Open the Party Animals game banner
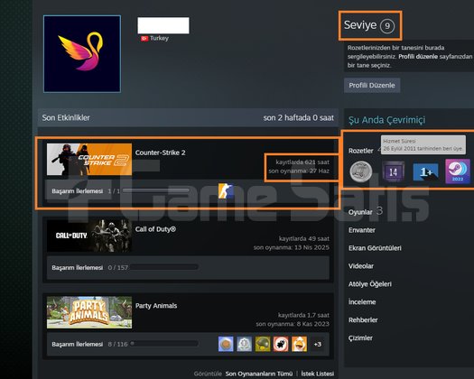The width and height of the screenshot is (474, 379). tap(89, 312)
